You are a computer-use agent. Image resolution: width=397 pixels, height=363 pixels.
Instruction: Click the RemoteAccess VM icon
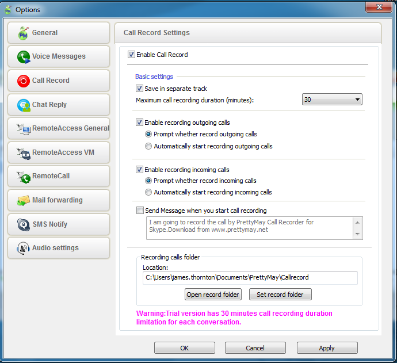24,153
